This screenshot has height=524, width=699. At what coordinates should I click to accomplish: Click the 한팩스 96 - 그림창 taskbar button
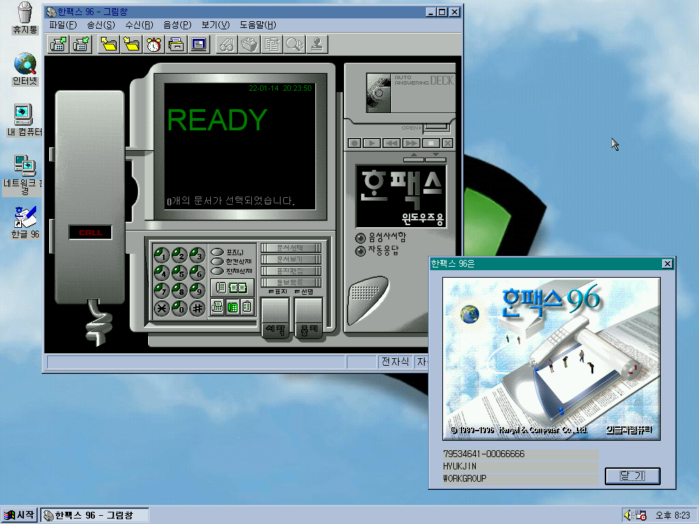point(94,515)
